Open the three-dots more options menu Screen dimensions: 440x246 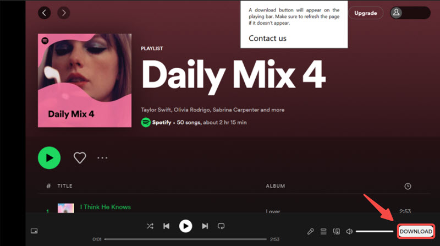pyautogui.click(x=102, y=158)
